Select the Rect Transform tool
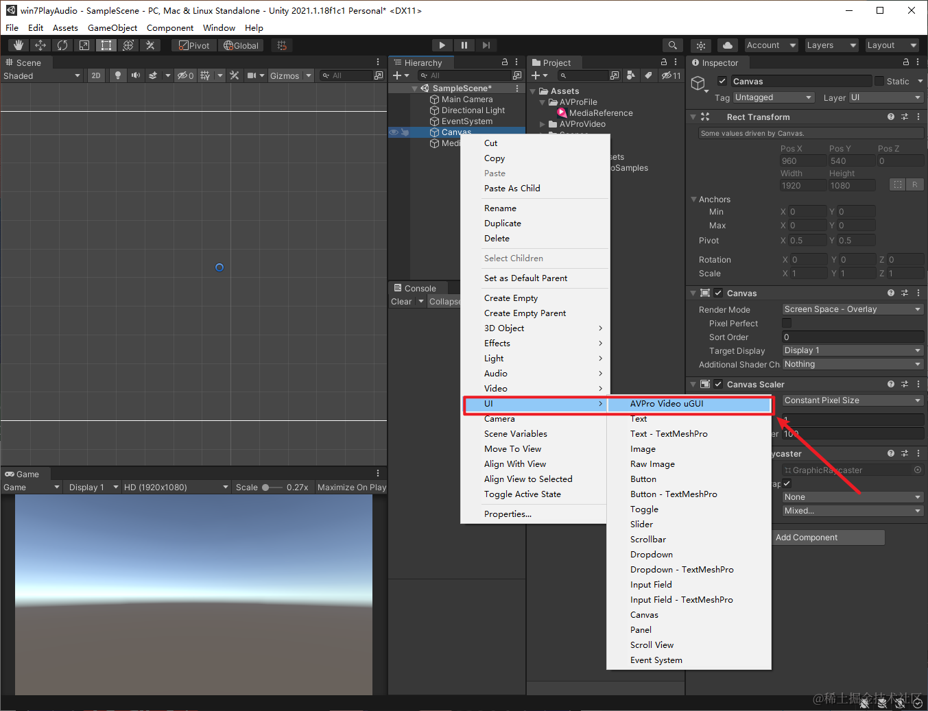This screenshot has height=711, width=928. click(106, 45)
